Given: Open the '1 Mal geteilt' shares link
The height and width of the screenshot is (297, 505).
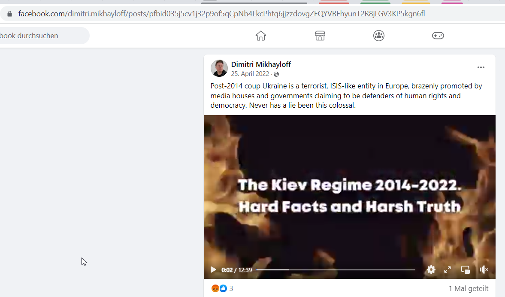Looking at the screenshot, I should pyautogui.click(x=468, y=288).
